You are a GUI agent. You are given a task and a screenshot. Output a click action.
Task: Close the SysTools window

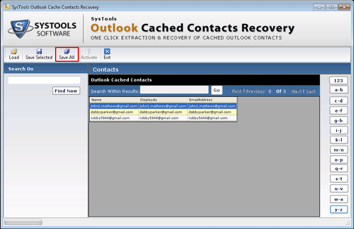coord(344,7)
